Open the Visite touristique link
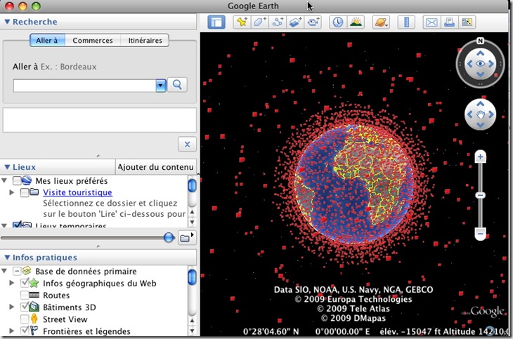 [x=77, y=192]
